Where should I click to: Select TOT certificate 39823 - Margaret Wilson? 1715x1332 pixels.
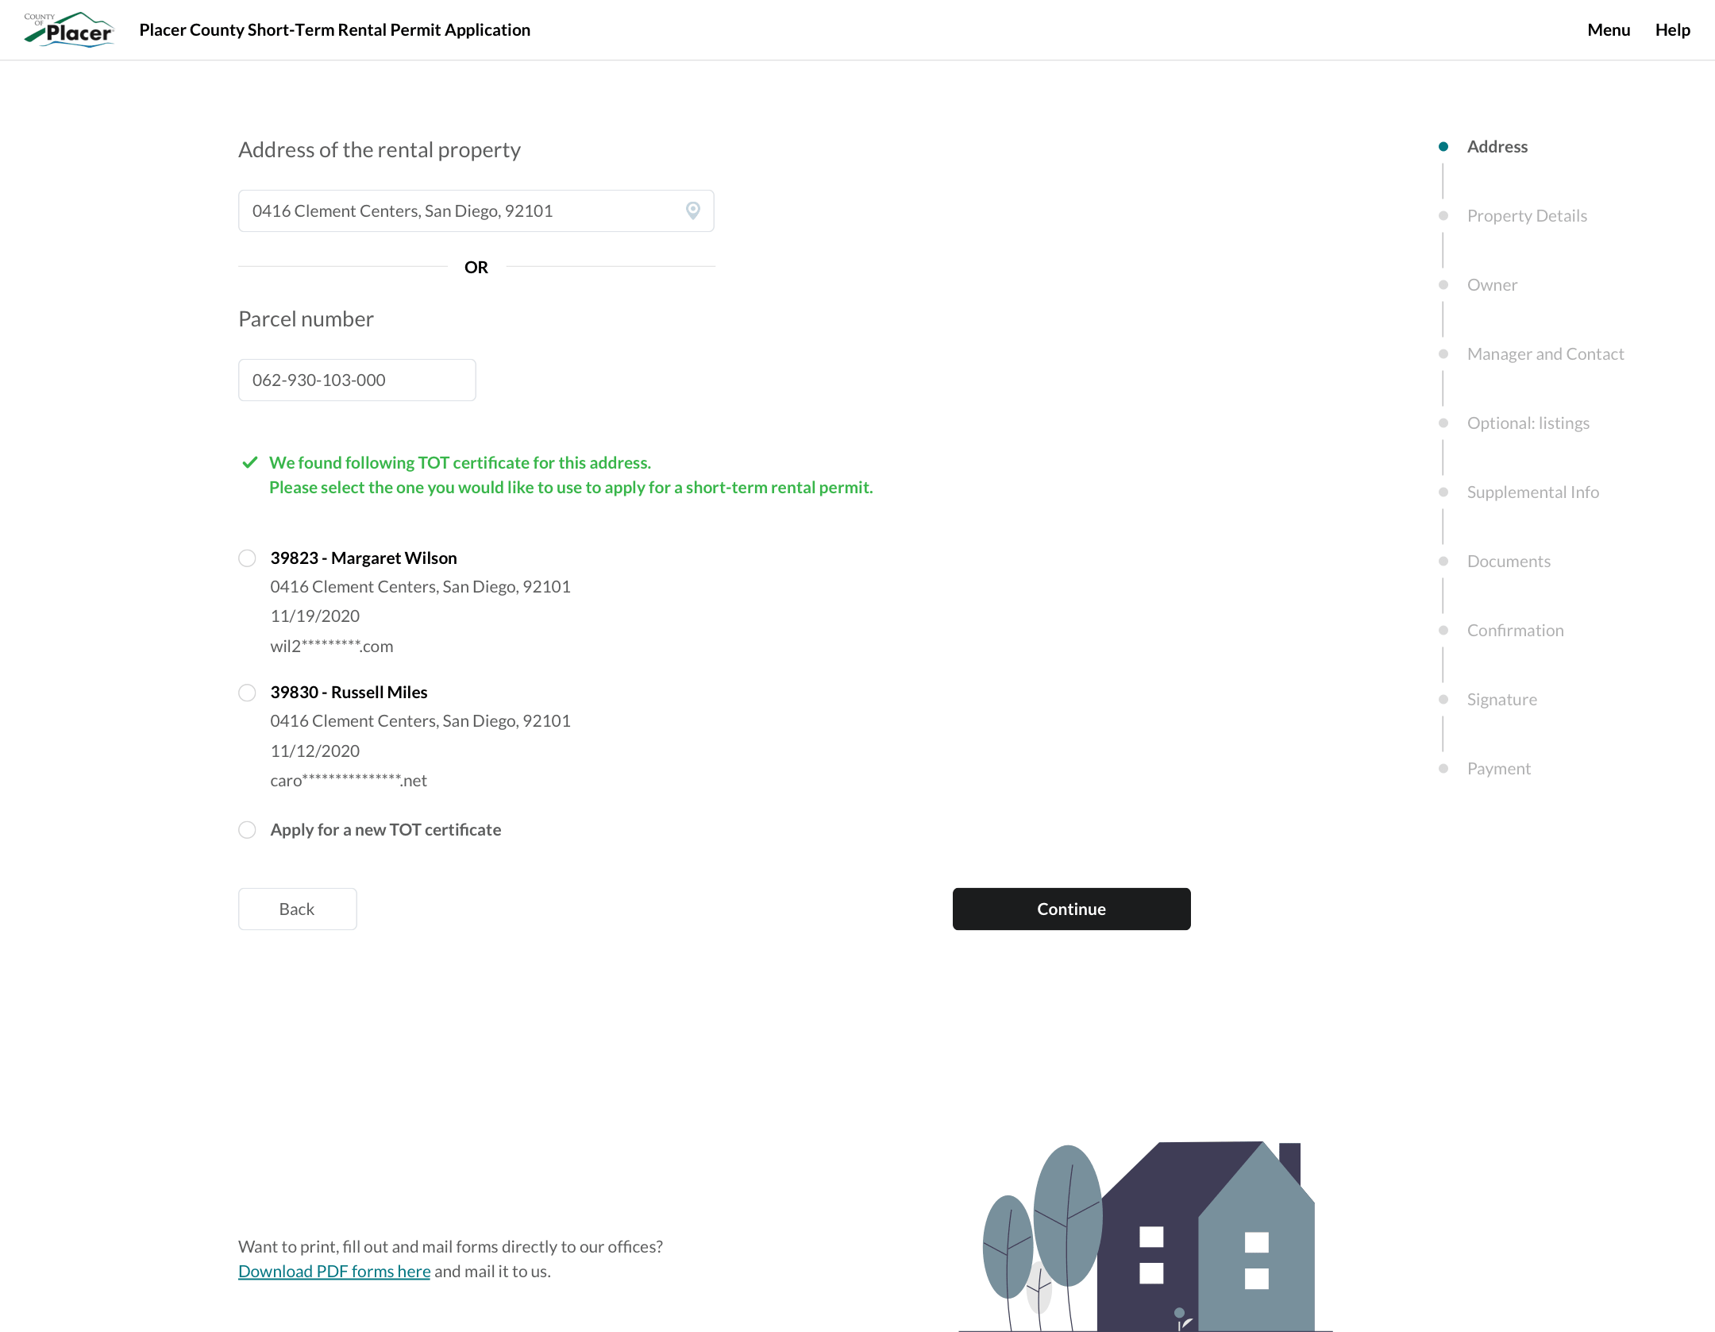(x=247, y=558)
